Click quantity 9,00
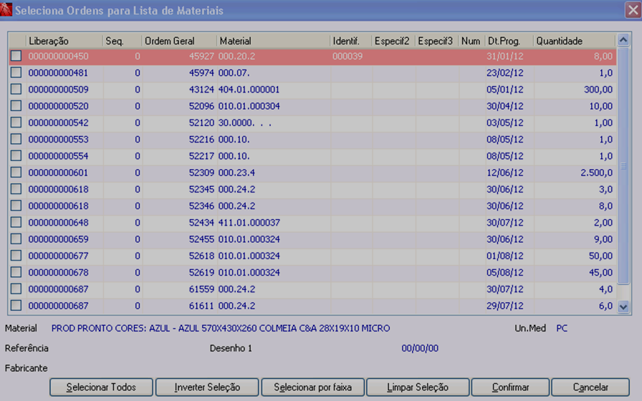 (x=603, y=239)
